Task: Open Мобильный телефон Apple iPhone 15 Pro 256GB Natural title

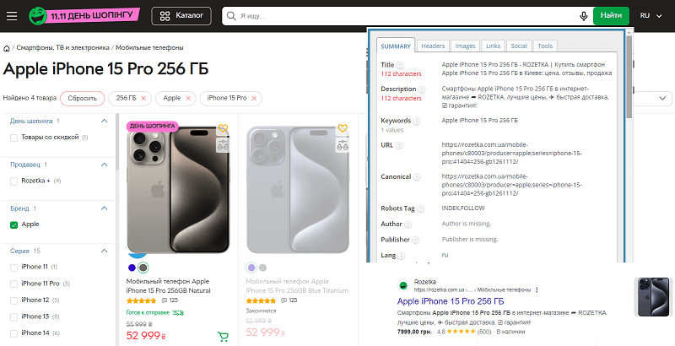Action: point(168,286)
